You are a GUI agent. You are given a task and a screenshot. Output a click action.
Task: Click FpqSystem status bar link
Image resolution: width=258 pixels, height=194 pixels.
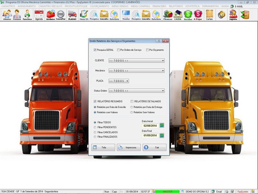pyautogui.click(x=243, y=192)
